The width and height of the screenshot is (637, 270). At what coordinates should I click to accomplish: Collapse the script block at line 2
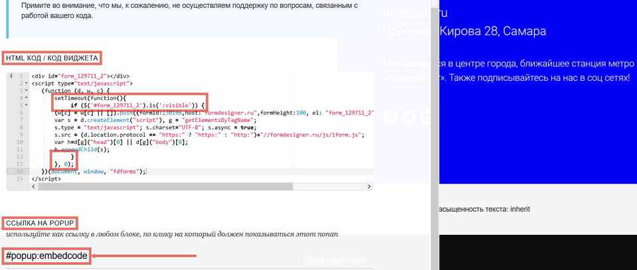pos(27,83)
